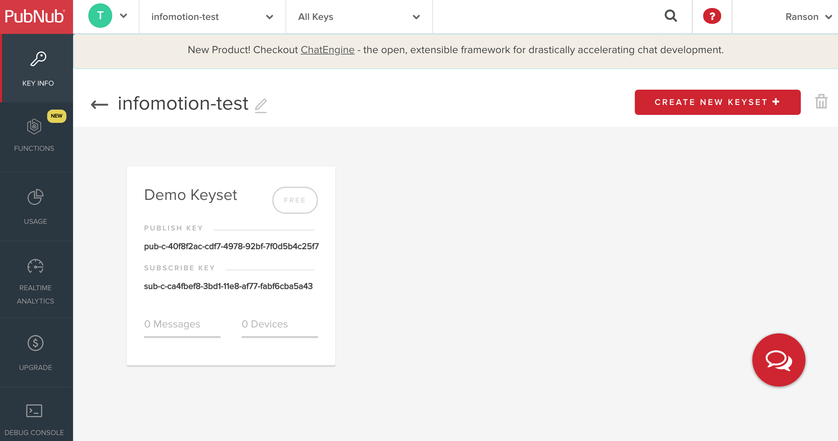Viewport: 838px width, 441px height.
Task: Go back using the left arrow
Action: click(99, 105)
